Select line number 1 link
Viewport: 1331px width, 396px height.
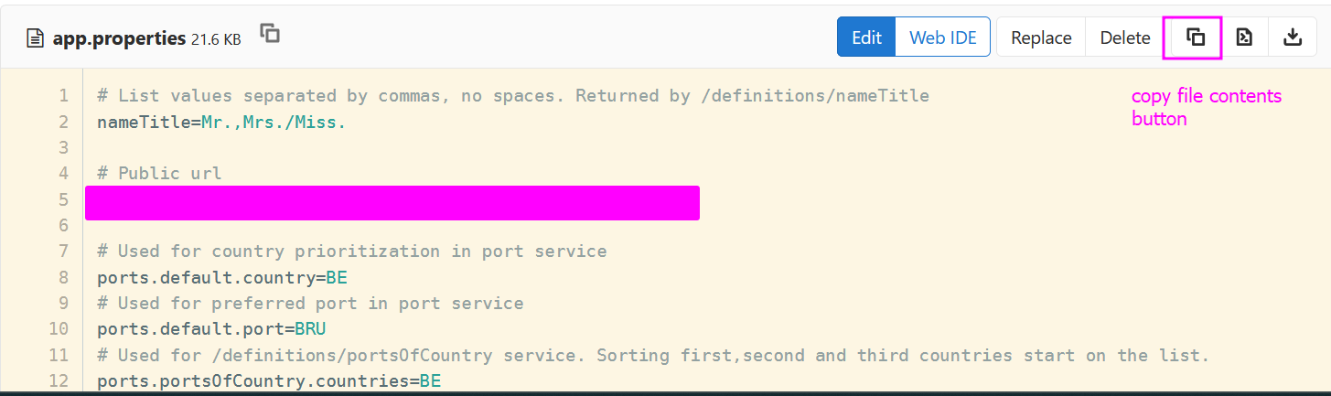63,96
